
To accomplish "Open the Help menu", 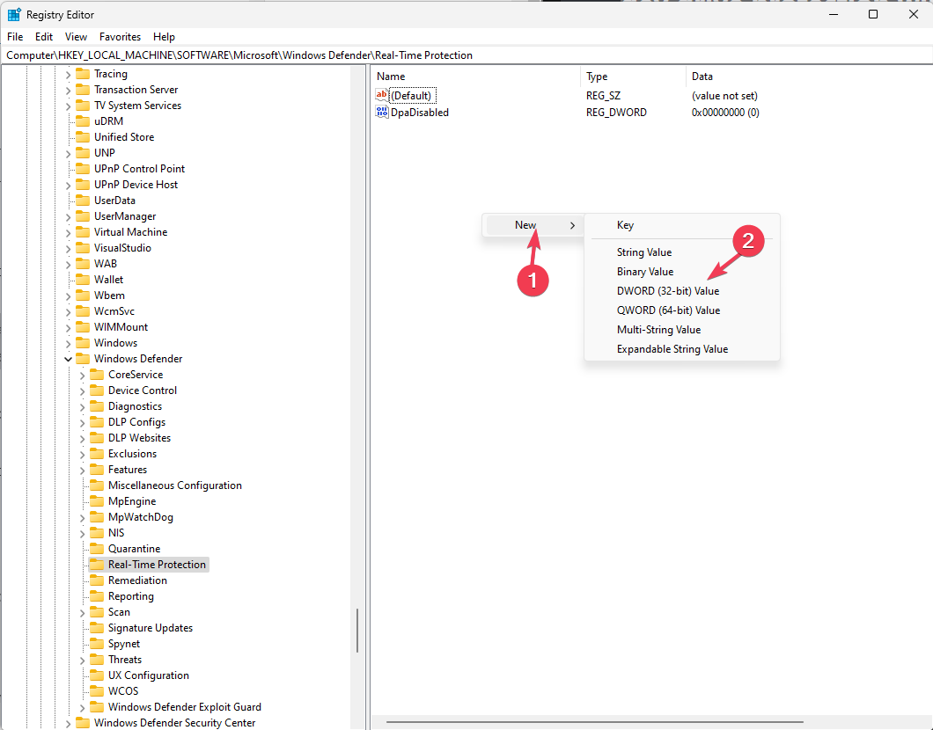I will click(164, 36).
